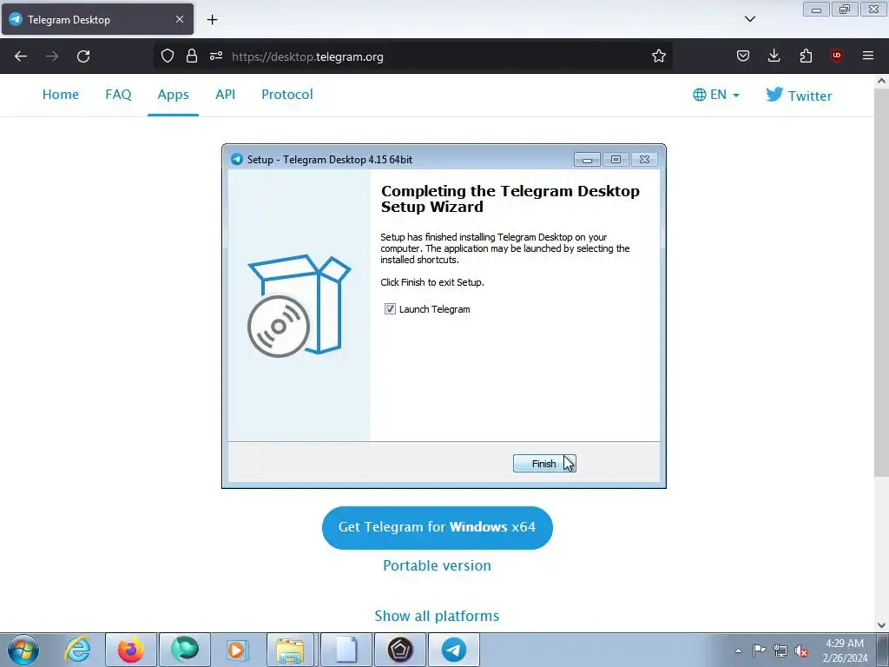Image resolution: width=889 pixels, height=667 pixels.
Task: Open the site permissions icon in address bar
Action: pyautogui.click(x=216, y=56)
